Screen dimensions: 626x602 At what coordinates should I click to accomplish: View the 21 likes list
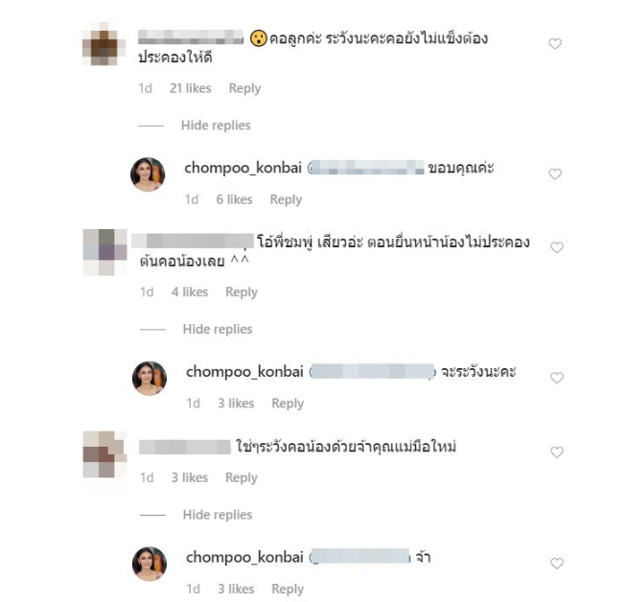click(191, 88)
